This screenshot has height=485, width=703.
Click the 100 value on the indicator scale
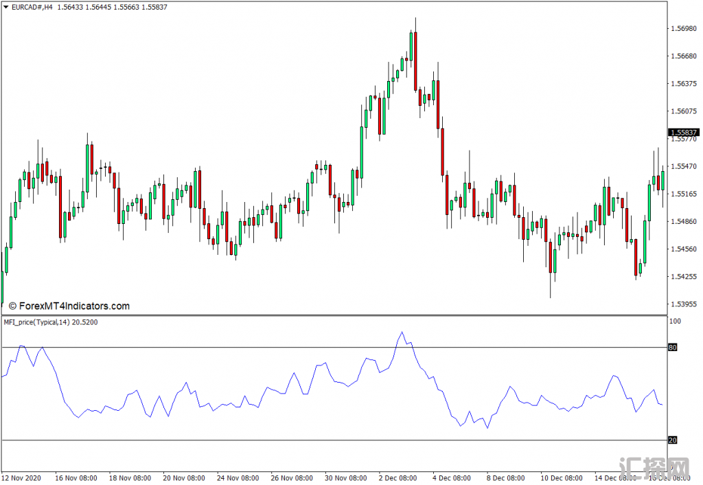[x=674, y=322]
